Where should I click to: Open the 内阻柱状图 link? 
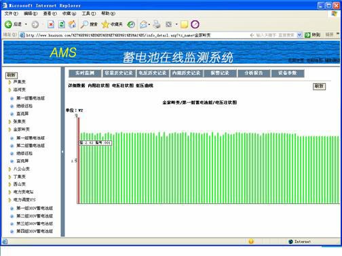[x=98, y=85]
